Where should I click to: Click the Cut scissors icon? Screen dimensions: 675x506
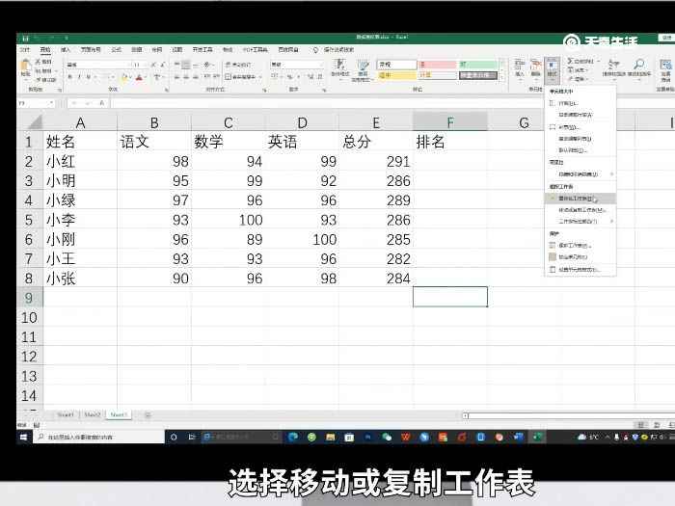click(39, 62)
